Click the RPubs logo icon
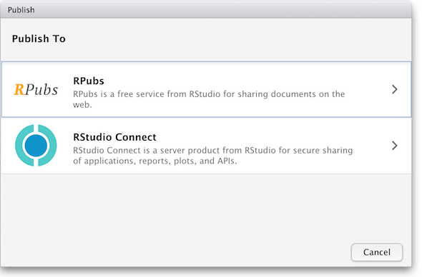Image resolution: width=422 pixels, height=277 pixels. [x=36, y=89]
